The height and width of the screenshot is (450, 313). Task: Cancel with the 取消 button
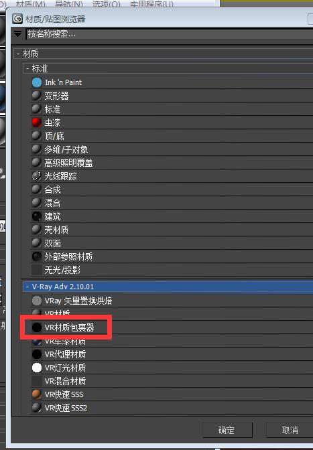click(x=290, y=430)
